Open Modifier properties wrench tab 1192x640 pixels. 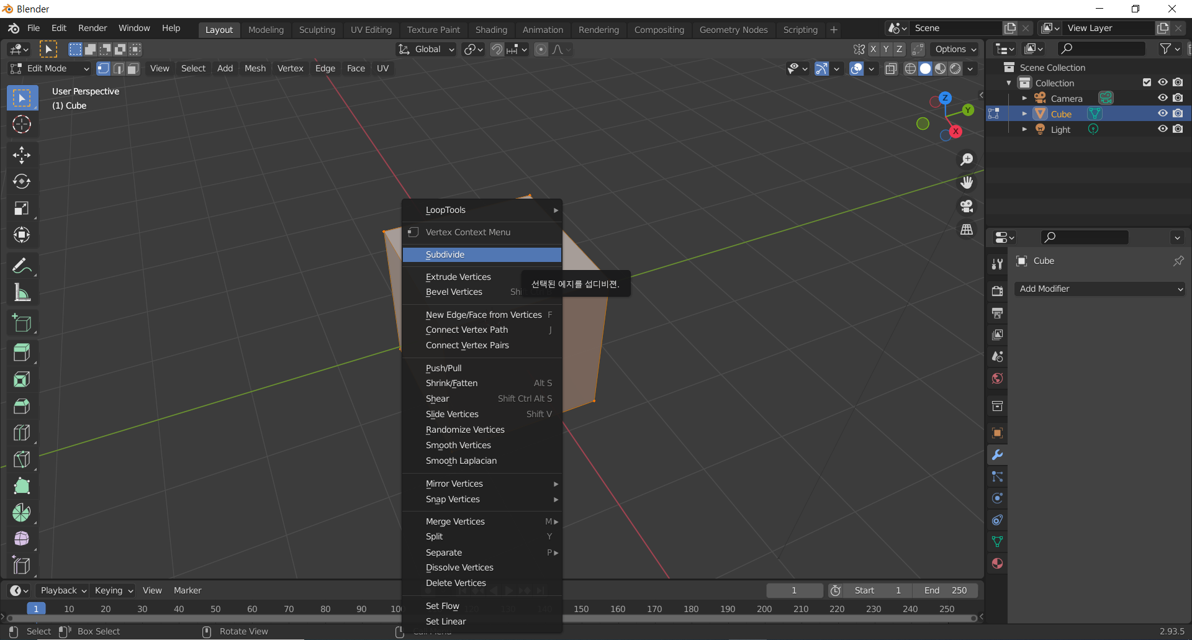998,455
